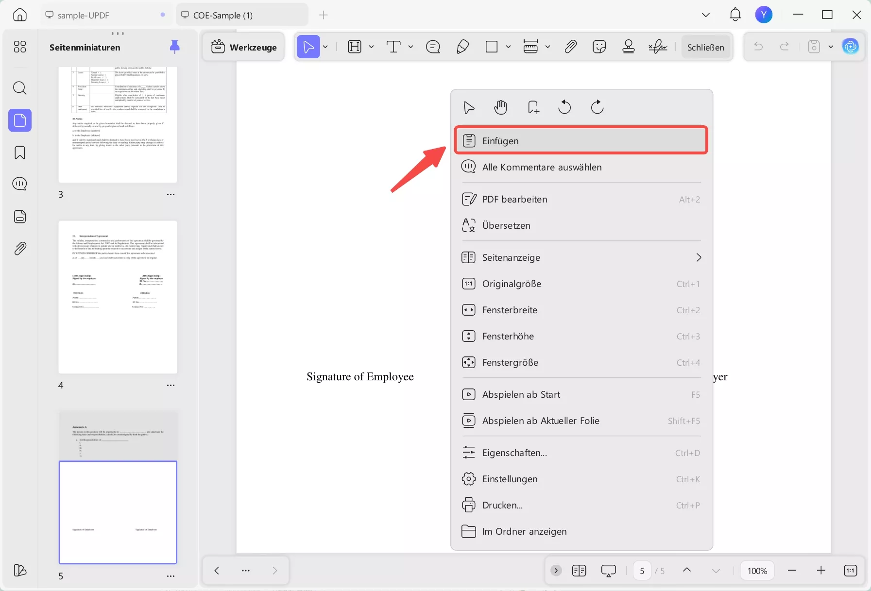Open Drucken... from the context menu
871x591 pixels.
(x=581, y=505)
